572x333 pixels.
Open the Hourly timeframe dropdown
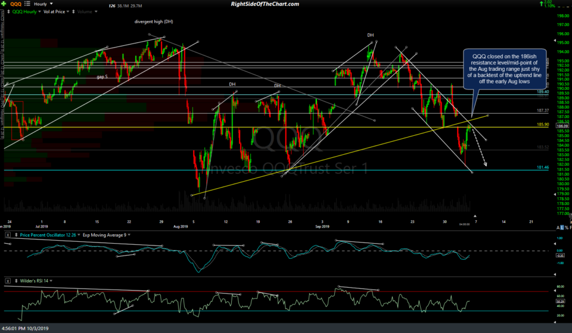(43, 4)
